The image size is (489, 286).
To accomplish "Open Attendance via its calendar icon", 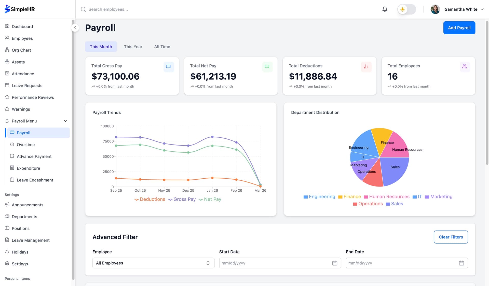I will [x=7, y=74].
